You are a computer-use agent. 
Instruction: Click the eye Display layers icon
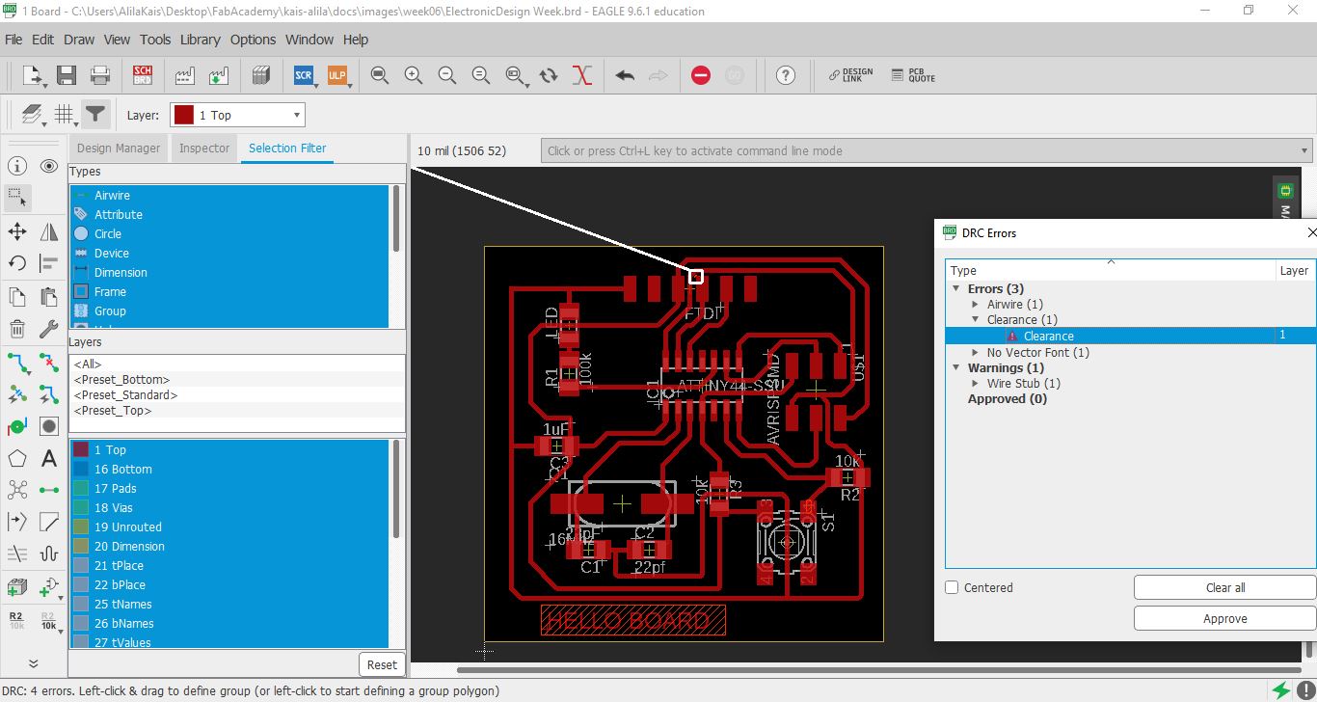click(49, 166)
